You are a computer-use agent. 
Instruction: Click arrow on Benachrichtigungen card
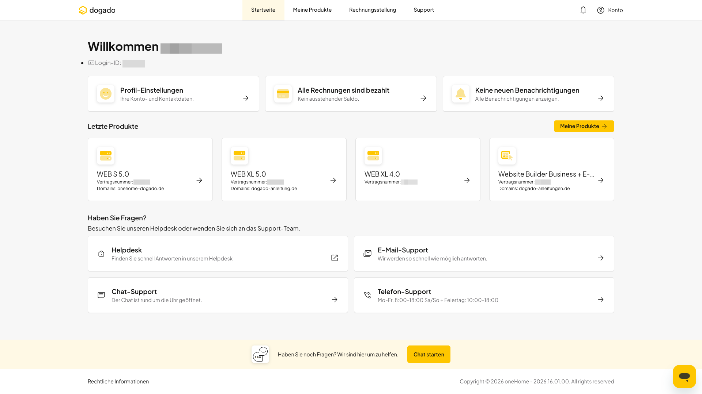pos(601,98)
